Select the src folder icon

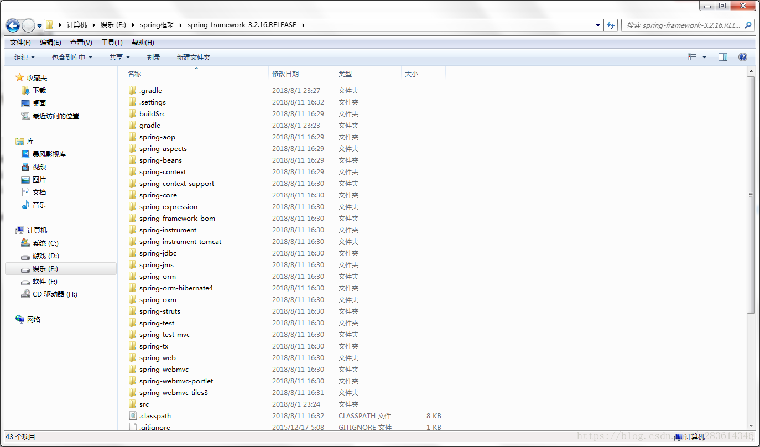132,404
